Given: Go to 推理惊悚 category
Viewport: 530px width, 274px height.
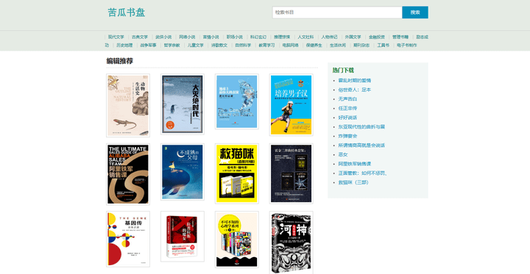Looking at the screenshot, I should 282,37.
